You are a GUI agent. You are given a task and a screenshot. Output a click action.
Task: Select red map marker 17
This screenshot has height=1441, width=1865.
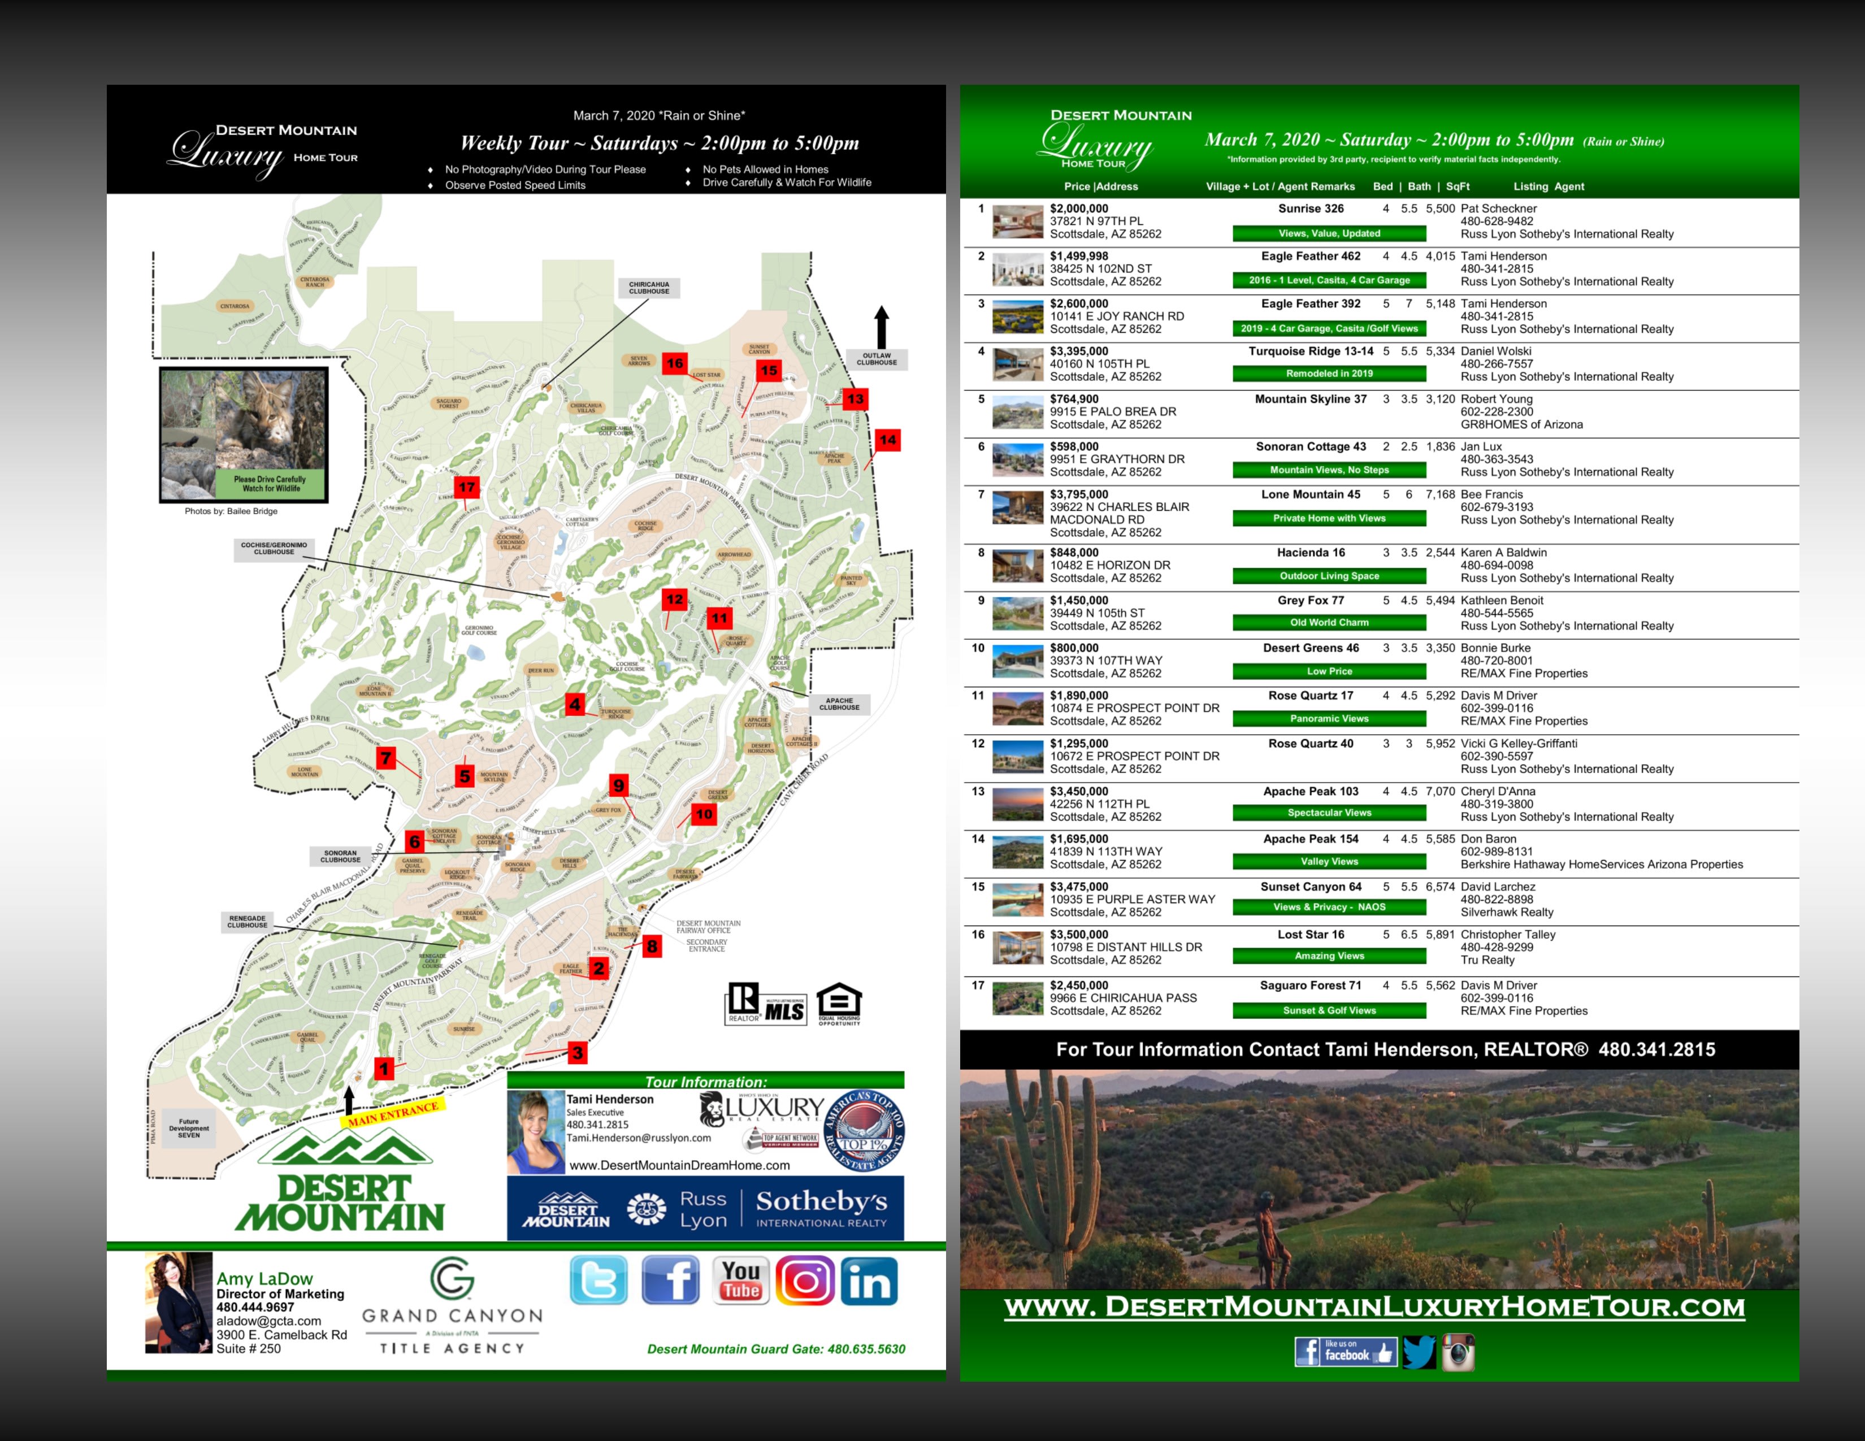click(x=466, y=488)
